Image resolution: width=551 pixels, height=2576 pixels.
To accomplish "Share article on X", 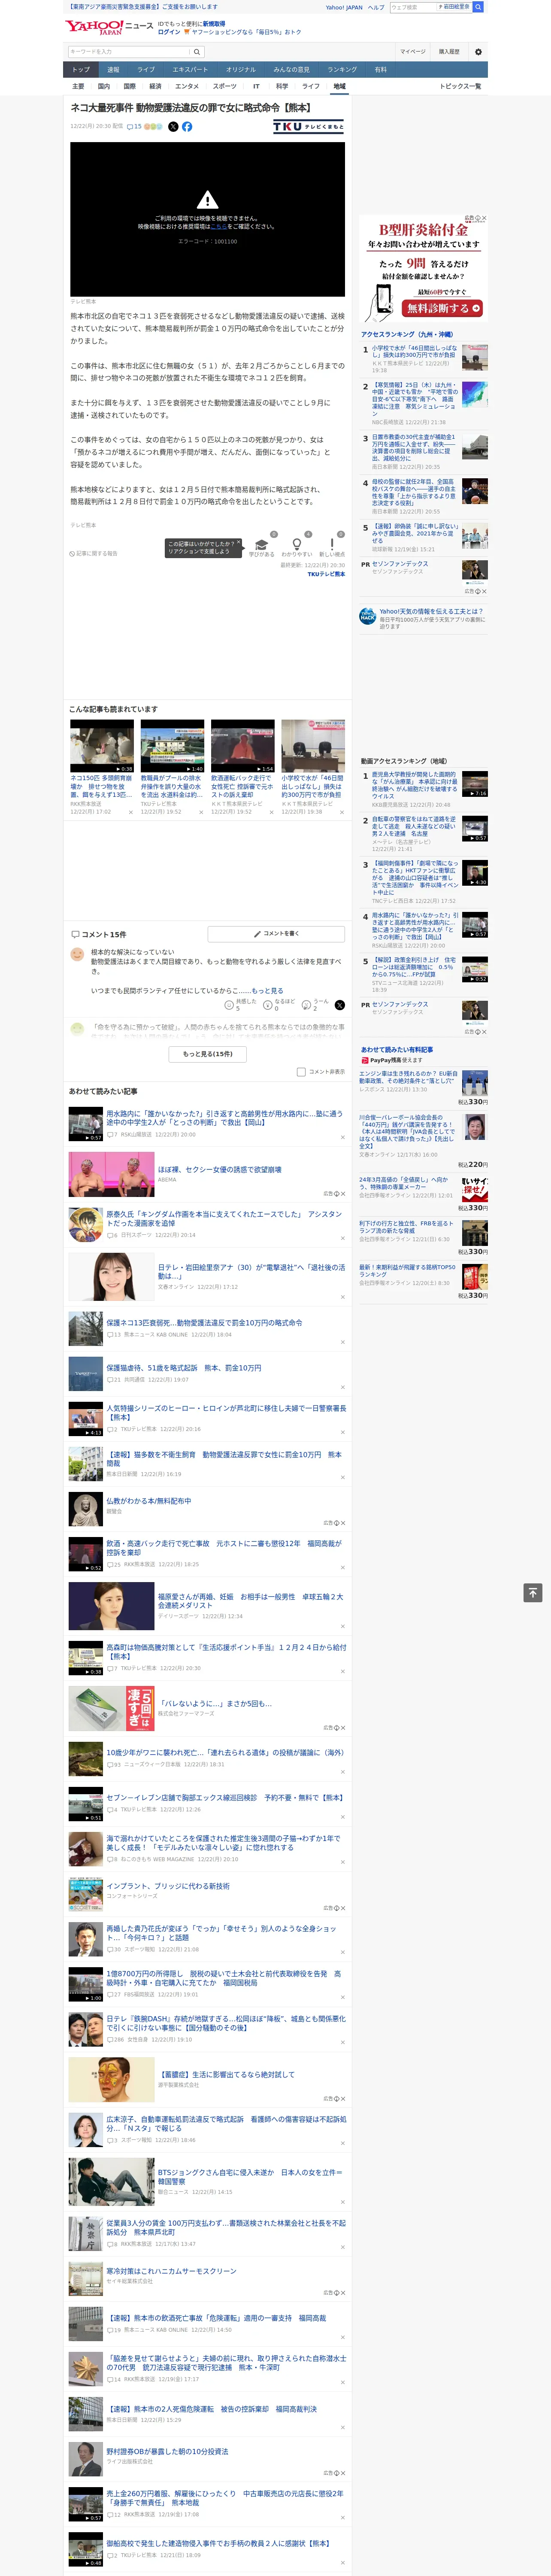I will (173, 127).
